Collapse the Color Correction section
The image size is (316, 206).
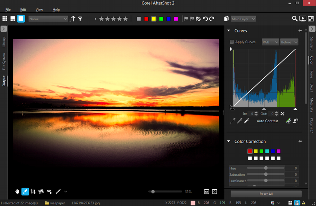tap(228, 142)
